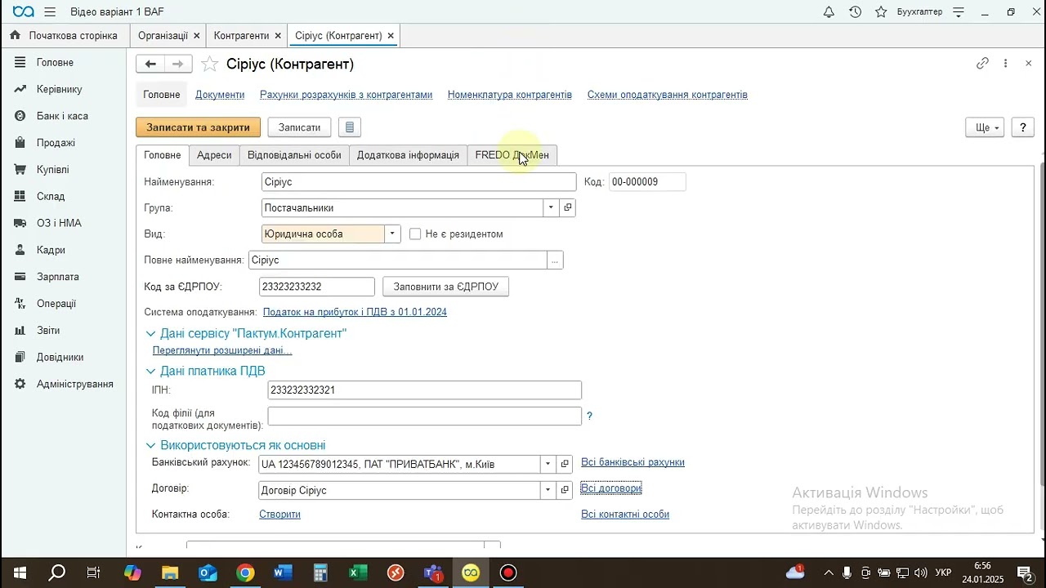This screenshot has width=1046, height=588.
Task: Click the help question mark near Код філії
Action: (x=589, y=416)
